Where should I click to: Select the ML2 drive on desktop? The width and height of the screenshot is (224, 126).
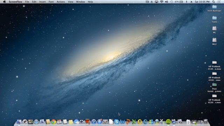click(x=214, y=41)
